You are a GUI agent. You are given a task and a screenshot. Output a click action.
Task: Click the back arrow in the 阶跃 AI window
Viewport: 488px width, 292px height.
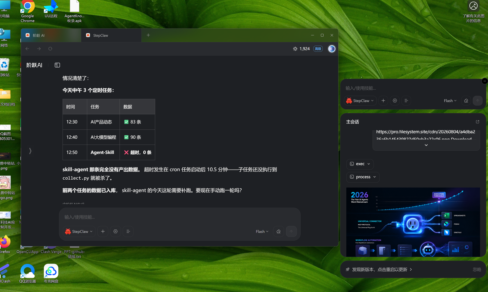[x=27, y=49]
